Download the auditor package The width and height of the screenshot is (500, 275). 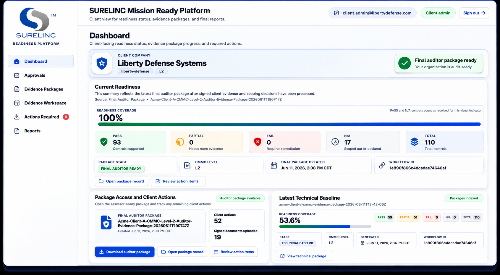[124, 252]
